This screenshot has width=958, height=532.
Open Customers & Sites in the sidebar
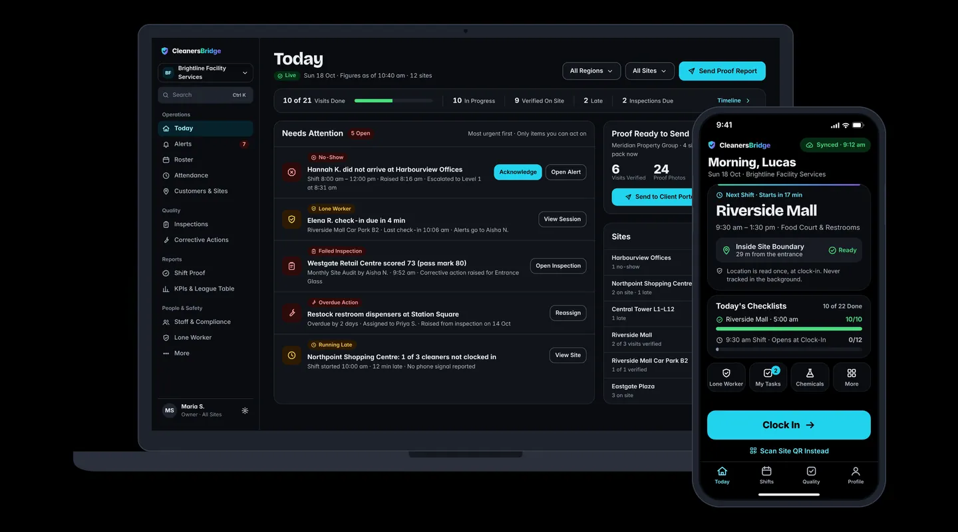point(206,191)
